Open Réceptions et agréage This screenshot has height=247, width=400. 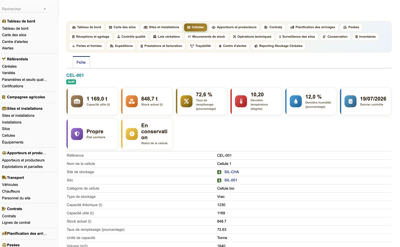coord(91,37)
